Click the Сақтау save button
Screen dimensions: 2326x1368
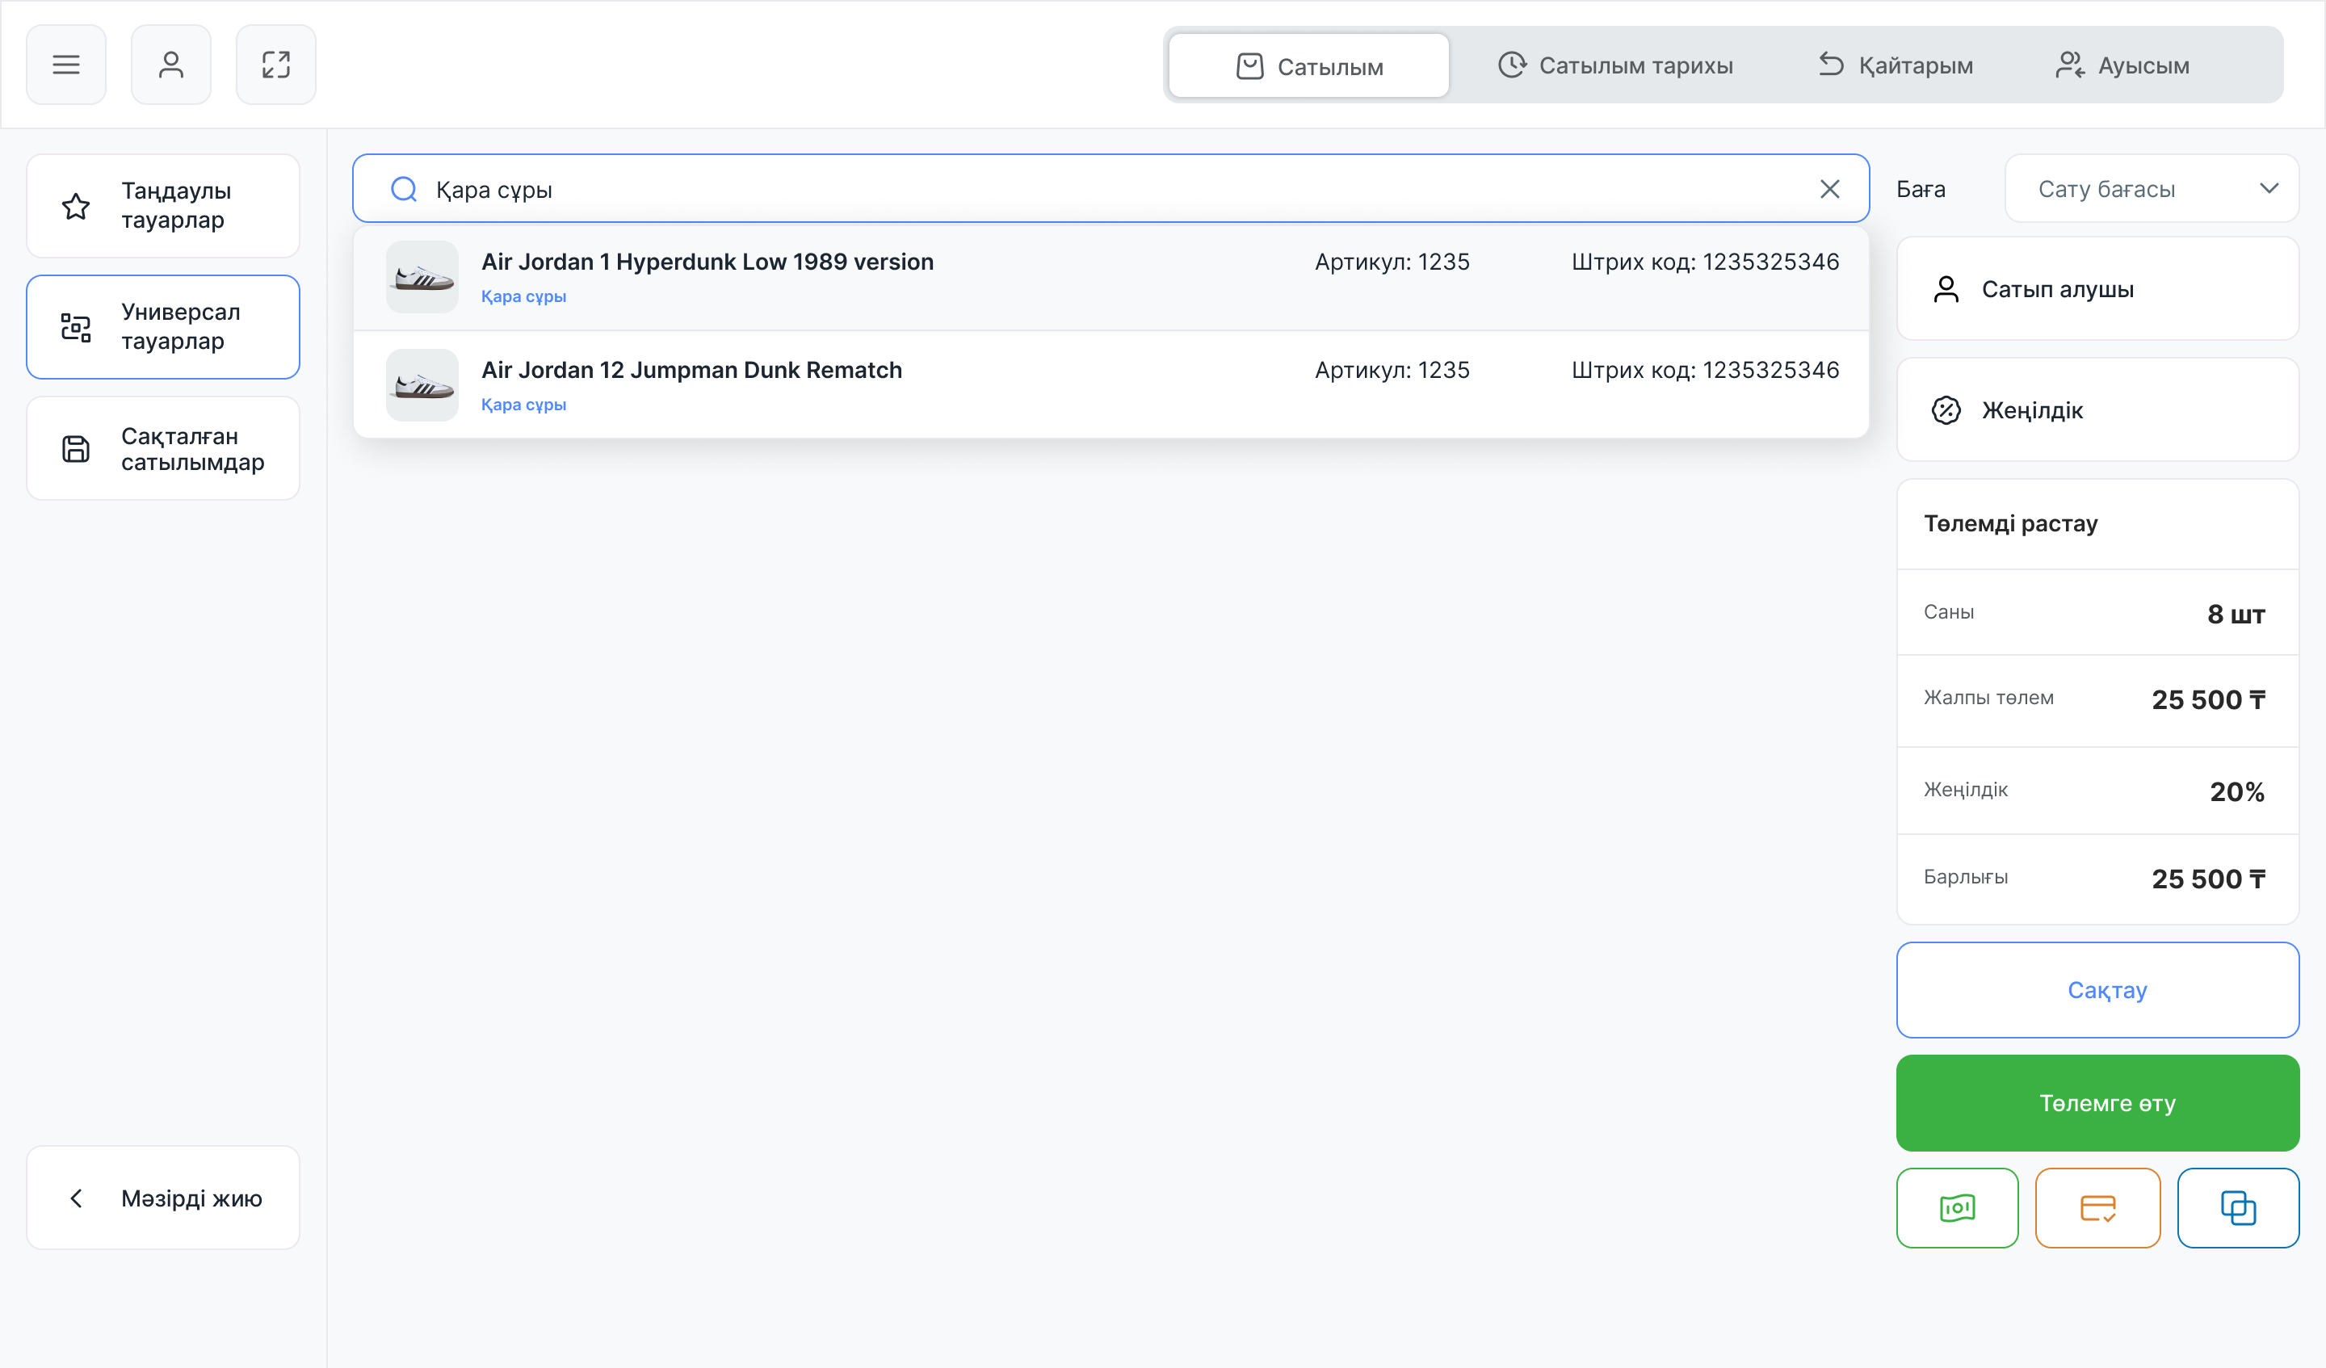pos(2097,990)
